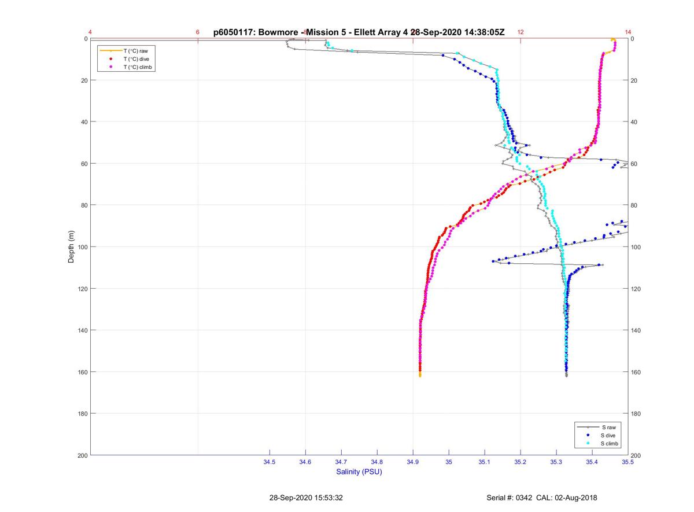Click the salinity tick label 35.4
Image resolution: width=694 pixels, height=512 pixels.
[592, 462]
